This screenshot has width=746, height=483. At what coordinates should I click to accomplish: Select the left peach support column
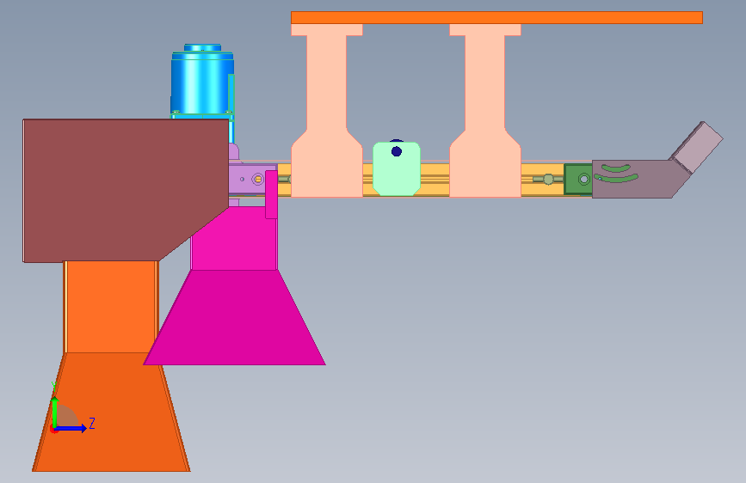coord(326,111)
